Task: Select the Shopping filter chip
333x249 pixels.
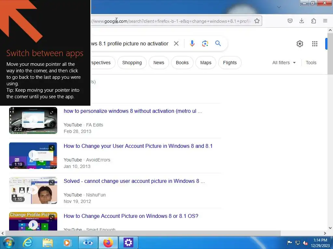Action: tap(132, 63)
